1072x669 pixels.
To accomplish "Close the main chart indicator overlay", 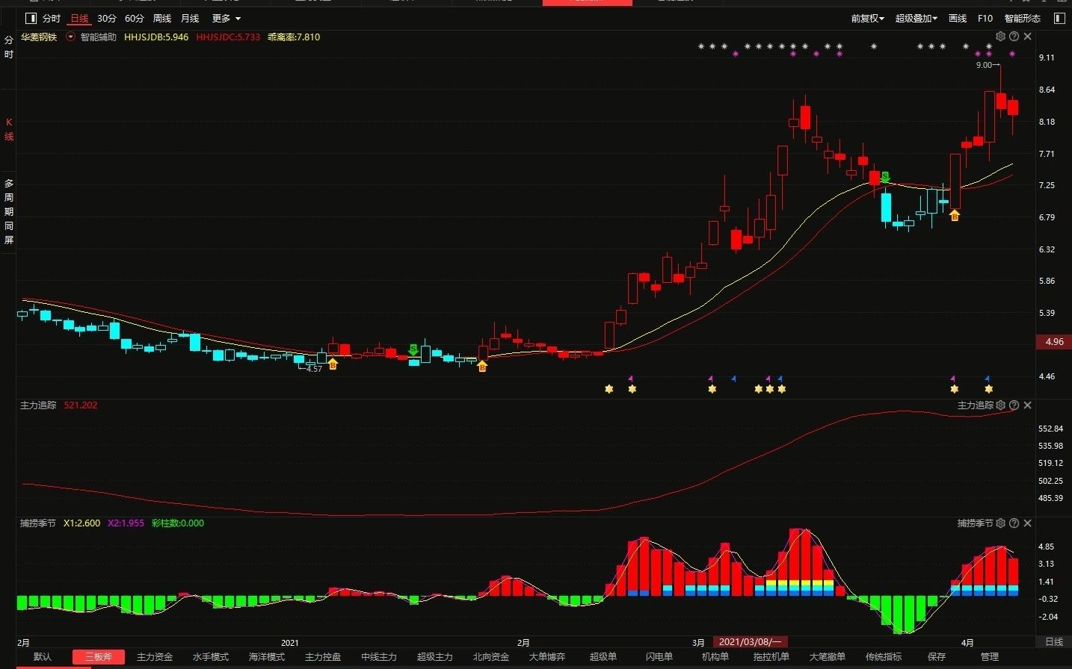I will [1027, 37].
